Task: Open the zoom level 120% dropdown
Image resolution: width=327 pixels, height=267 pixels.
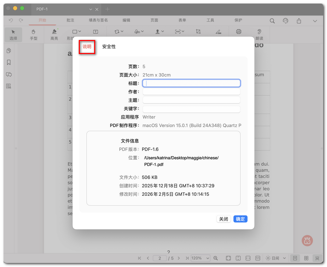Action: (x=200, y=258)
